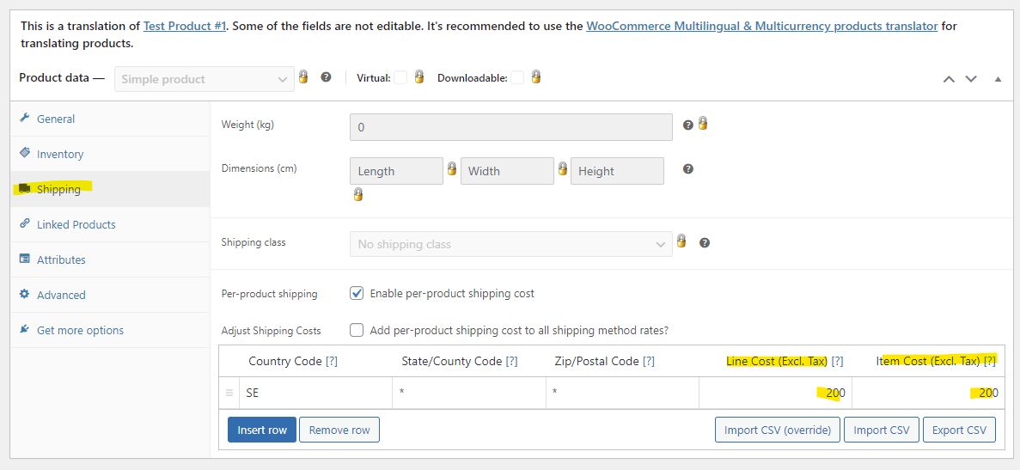Click lock icon next to Virtual checkbox
1020x470 pixels.
[x=419, y=76]
